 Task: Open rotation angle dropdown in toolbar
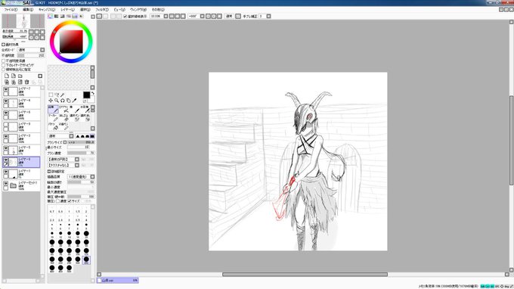pos(203,16)
